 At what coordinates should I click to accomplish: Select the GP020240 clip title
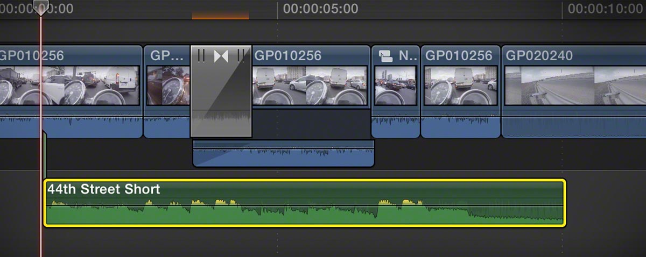point(539,55)
